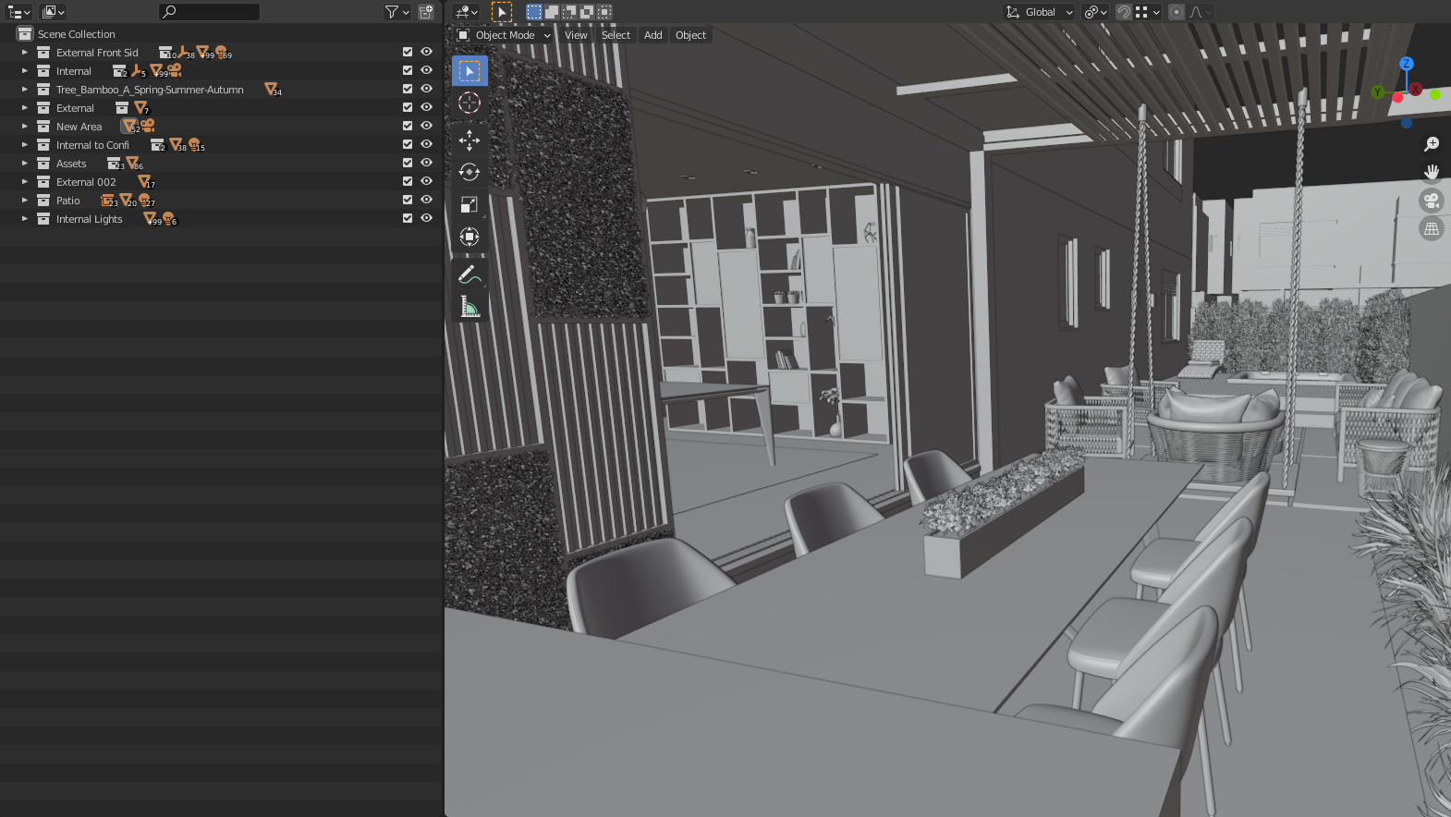The height and width of the screenshot is (817, 1451).
Task: Select the External collection row
Action: tap(222, 108)
